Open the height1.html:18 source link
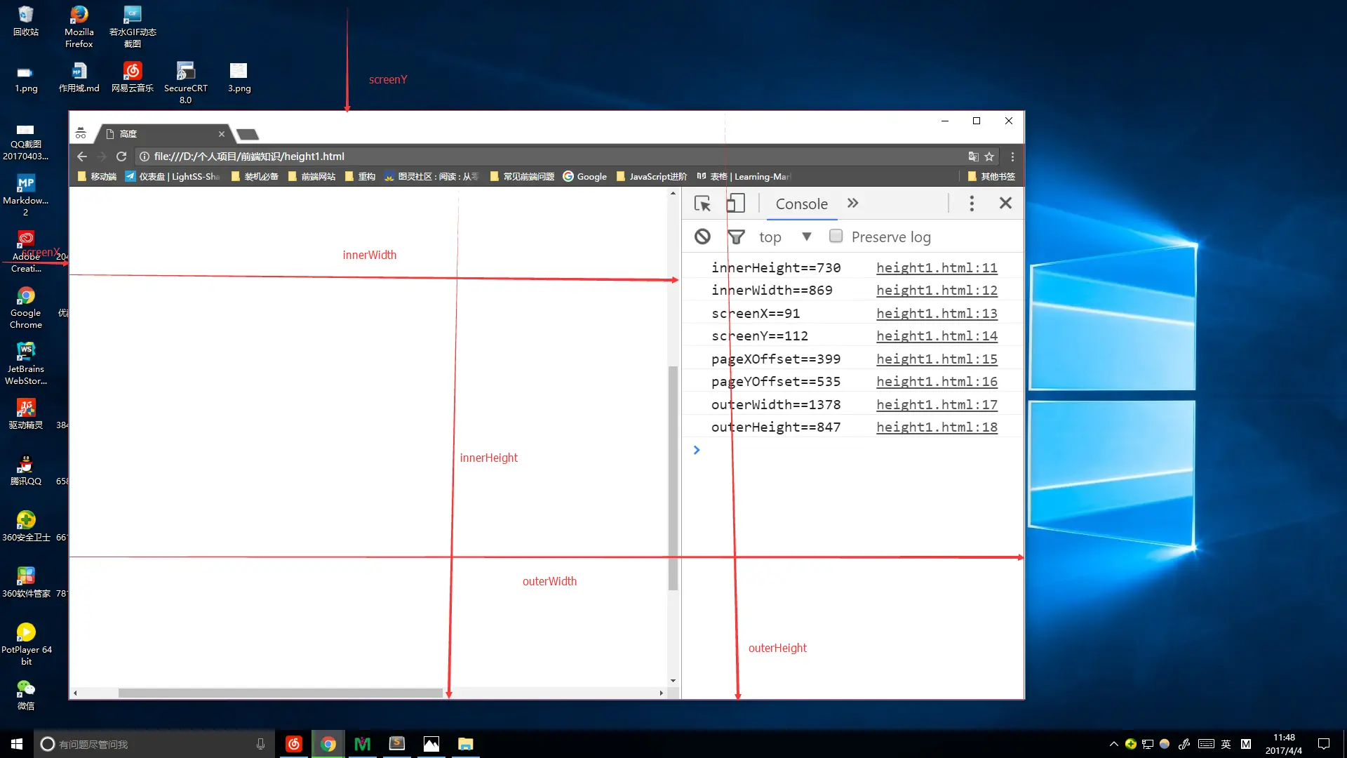Viewport: 1347px width, 758px height. pyautogui.click(x=937, y=427)
